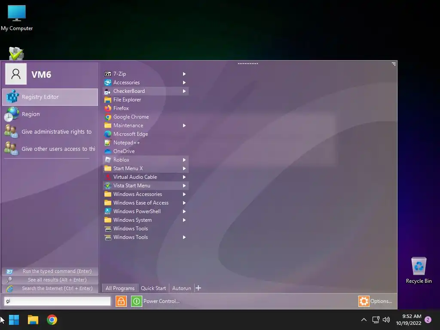440x330 pixels.
Task: Open the Recycle Bin on desktop
Action: point(419,270)
